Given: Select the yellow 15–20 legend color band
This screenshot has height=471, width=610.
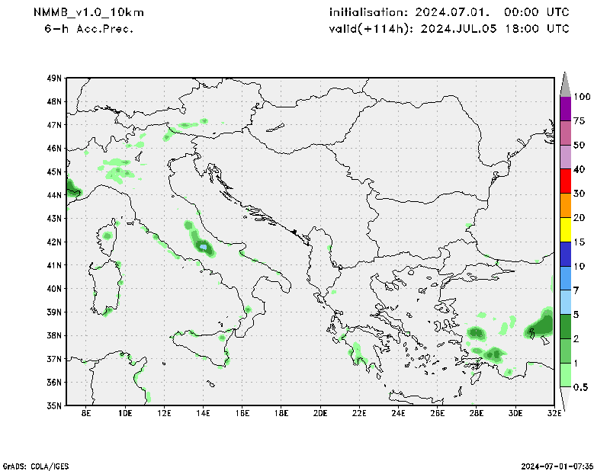Looking at the screenshot, I should pos(565,229).
